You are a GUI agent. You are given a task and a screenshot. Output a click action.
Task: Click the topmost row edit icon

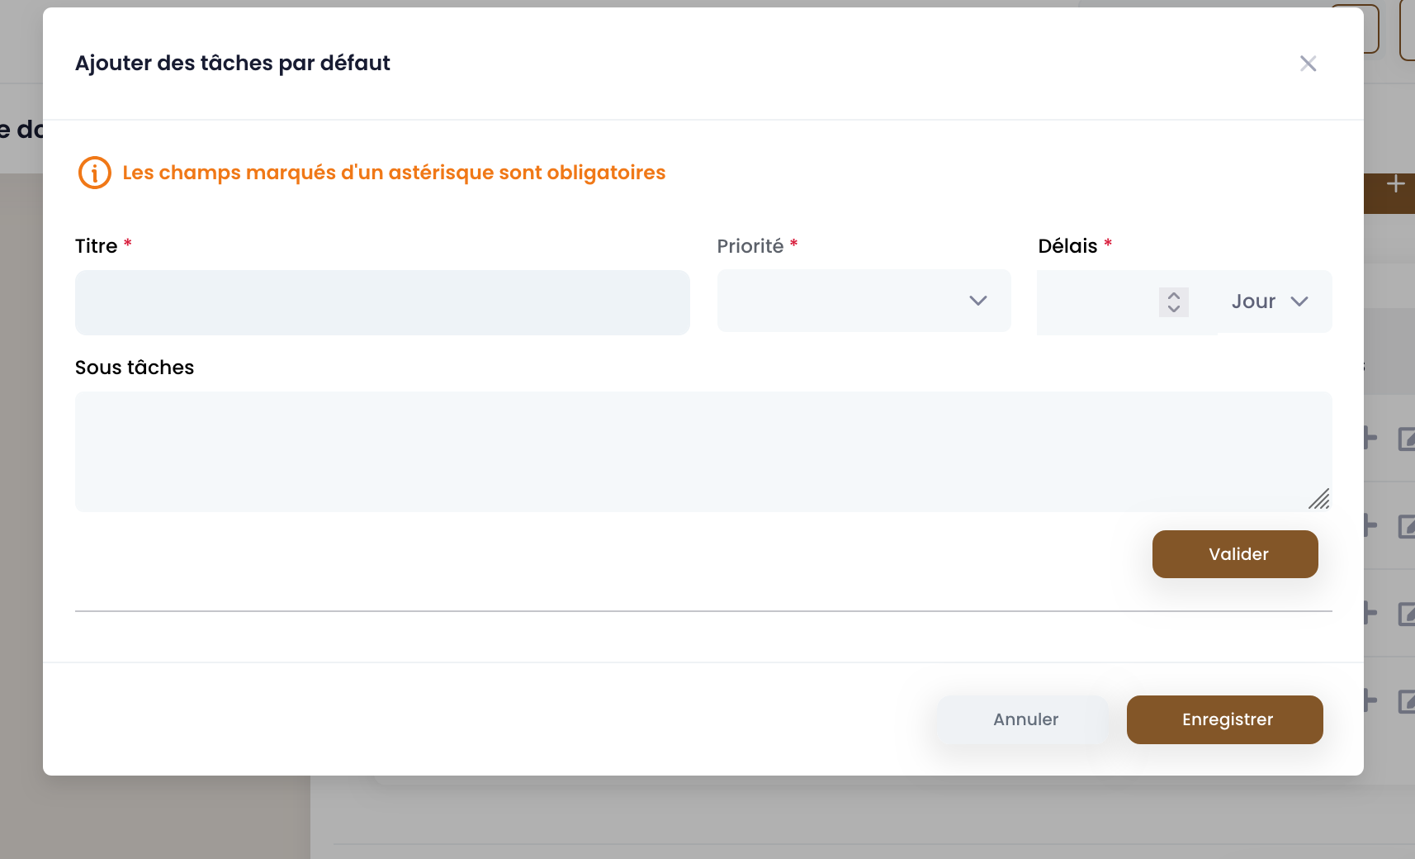[1407, 439]
